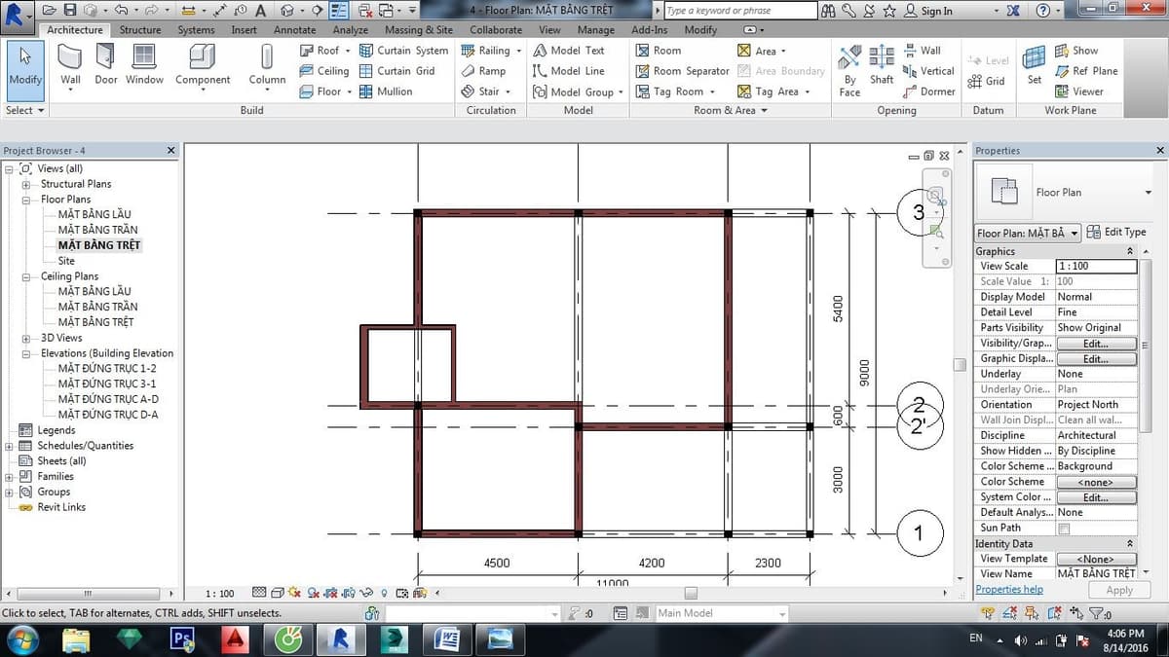Open the Properties help link
Screen dimensions: 1169x657
pos(1009,590)
